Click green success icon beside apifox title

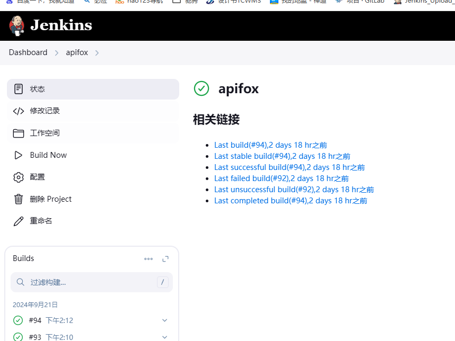[202, 88]
